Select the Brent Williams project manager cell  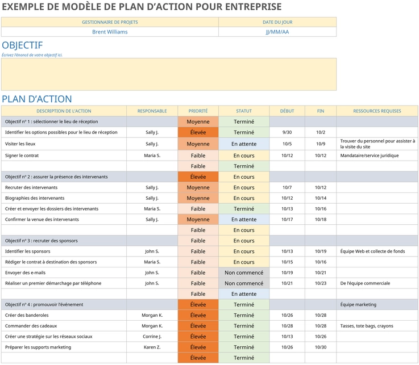pyautogui.click(x=110, y=32)
